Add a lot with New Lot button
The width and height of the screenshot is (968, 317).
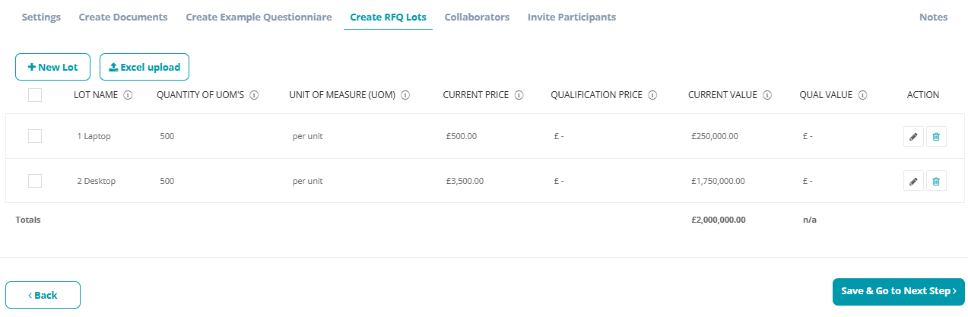pyautogui.click(x=52, y=67)
